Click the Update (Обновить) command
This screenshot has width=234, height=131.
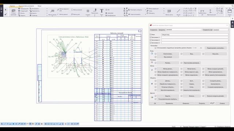pyautogui.click(x=151, y=13)
